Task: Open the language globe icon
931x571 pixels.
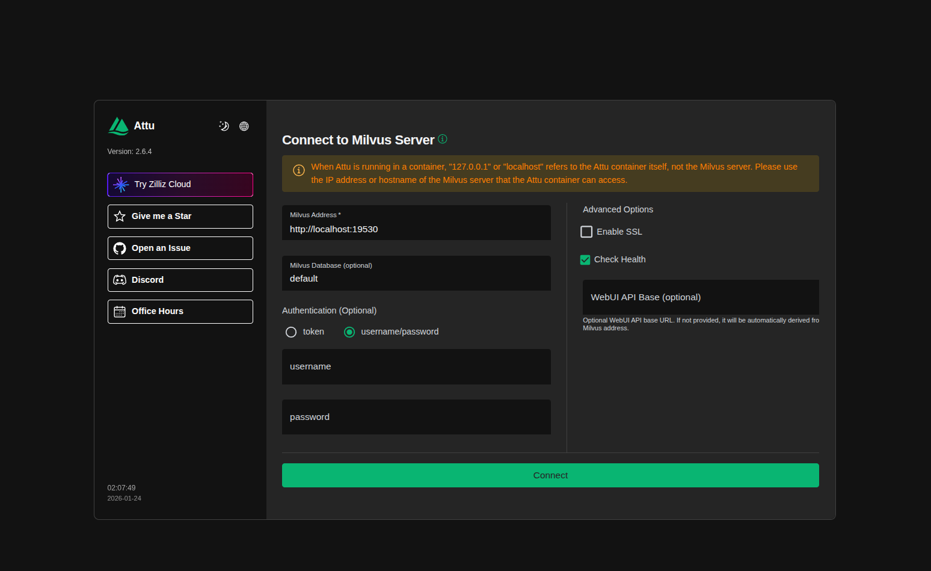Action: point(244,126)
